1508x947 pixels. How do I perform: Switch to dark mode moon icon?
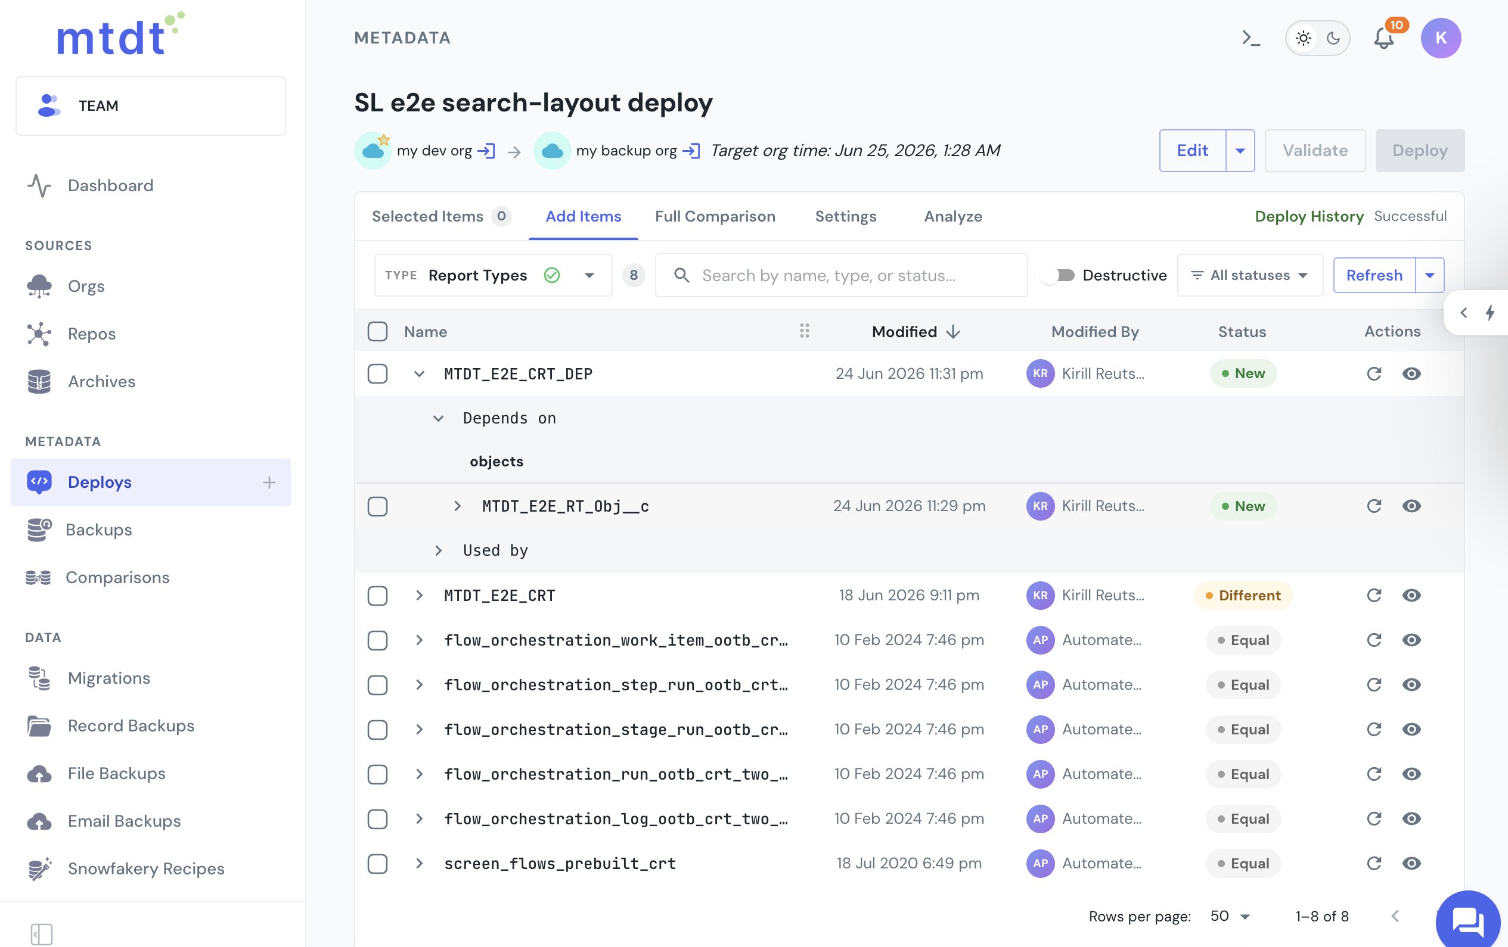[1333, 38]
